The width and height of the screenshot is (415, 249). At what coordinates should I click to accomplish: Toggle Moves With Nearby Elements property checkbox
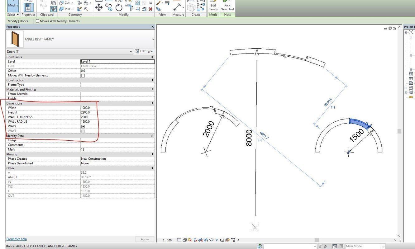tap(83, 75)
